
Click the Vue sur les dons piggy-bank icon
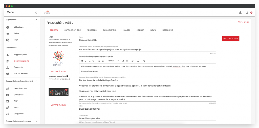click(x=8, y=74)
